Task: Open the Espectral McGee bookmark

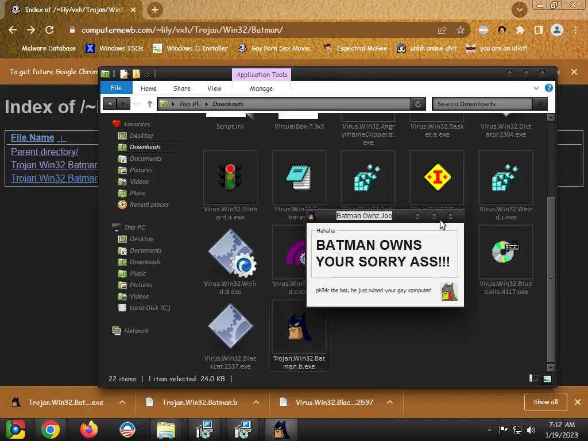Action: (x=355, y=48)
